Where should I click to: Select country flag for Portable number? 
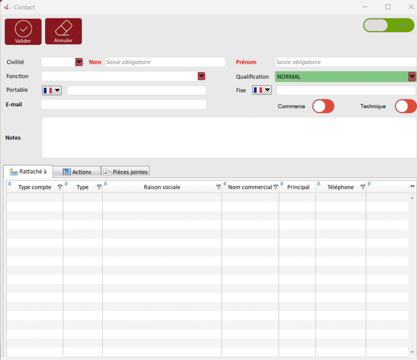point(52,90)
